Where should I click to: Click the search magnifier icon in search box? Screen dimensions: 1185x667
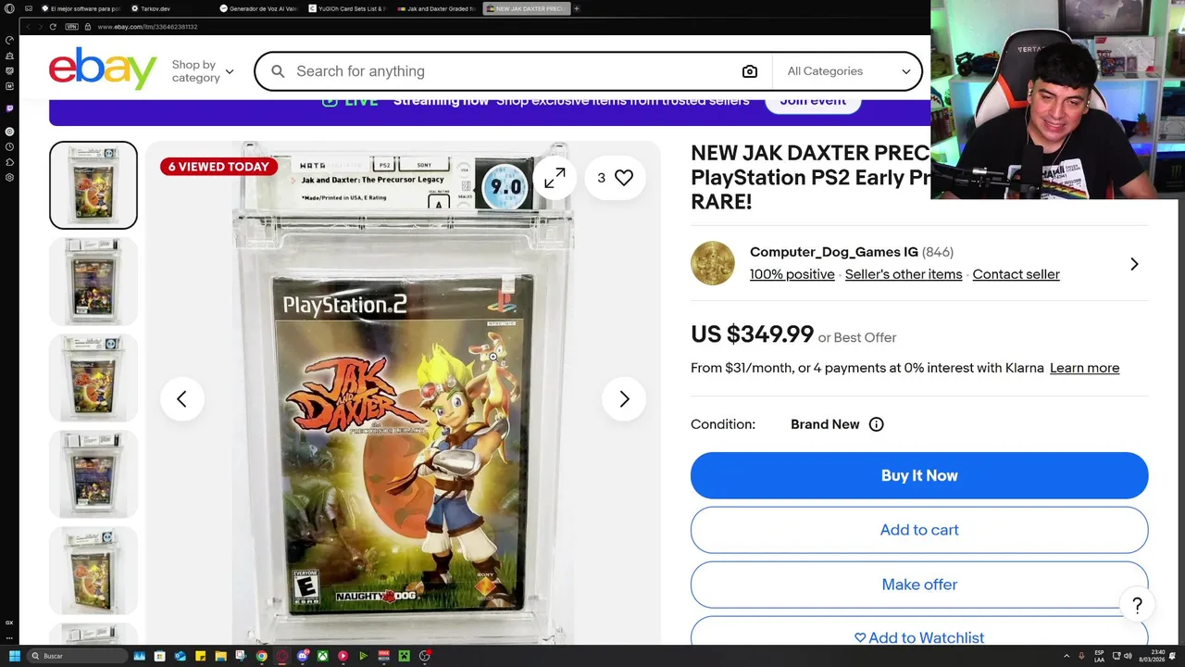click(x=277, y=71)
